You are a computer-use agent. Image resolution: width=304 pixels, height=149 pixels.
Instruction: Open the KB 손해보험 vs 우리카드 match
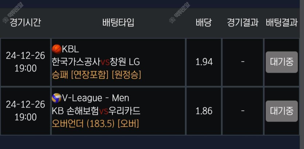96,111
